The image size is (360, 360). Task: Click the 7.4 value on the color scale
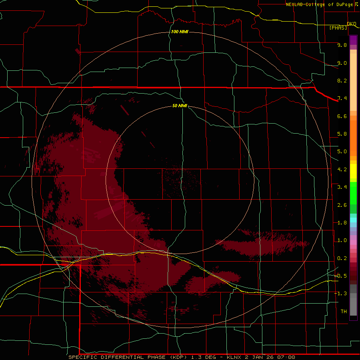pyautogui.click(x=342, y=98)
